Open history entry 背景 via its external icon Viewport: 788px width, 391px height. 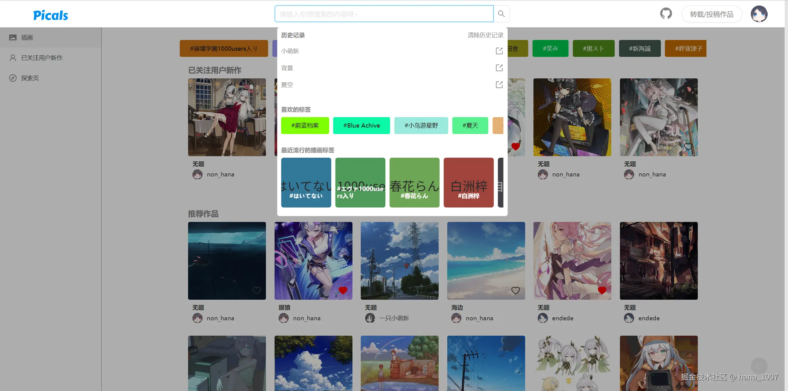[499, 68]
